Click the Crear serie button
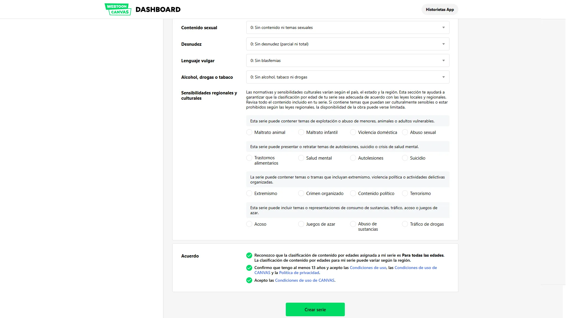 point(315,309)
